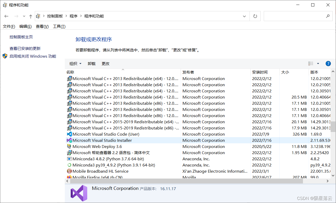Click the Microsoft Web Deploy 3.6 icon
Viewport: 336px width, 203px height.
click(69, 146)
